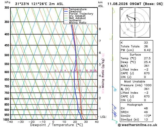Click the StmSpd (kt) value 13
Image resolution: width=165 pixels, height=127 pixels.
click(x=146, y=120)
